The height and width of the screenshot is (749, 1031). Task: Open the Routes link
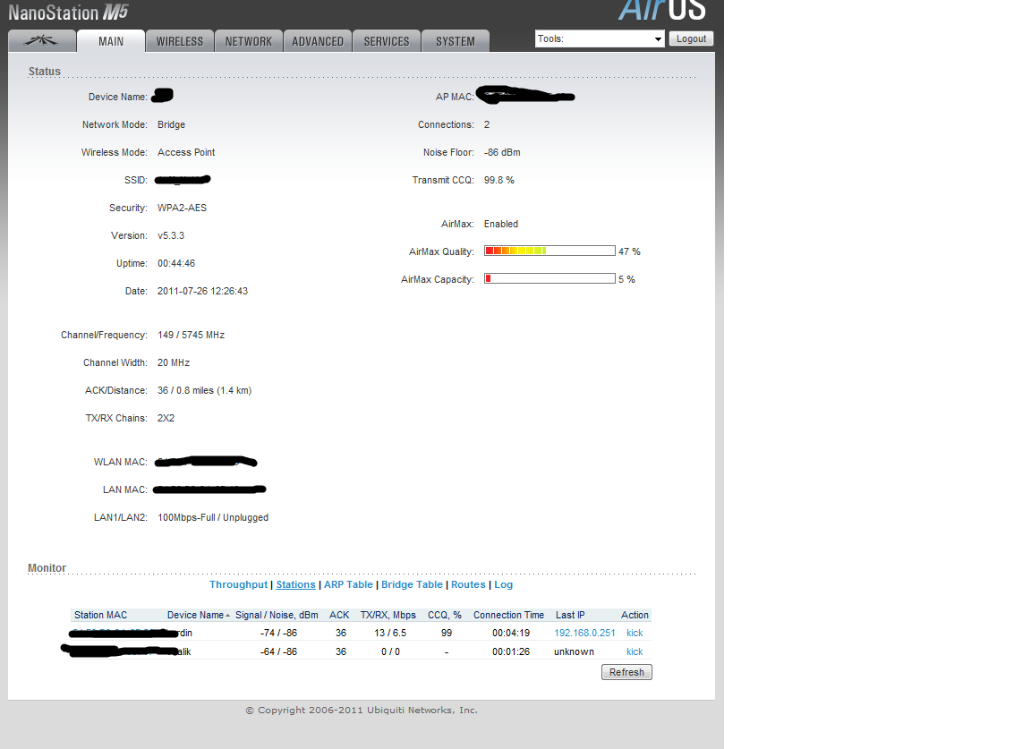click(468, 584)
